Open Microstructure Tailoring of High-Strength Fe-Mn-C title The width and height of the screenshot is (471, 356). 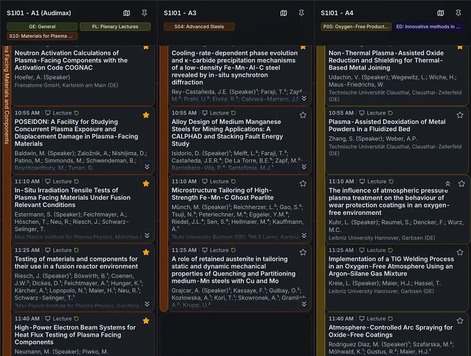[223, 194]
